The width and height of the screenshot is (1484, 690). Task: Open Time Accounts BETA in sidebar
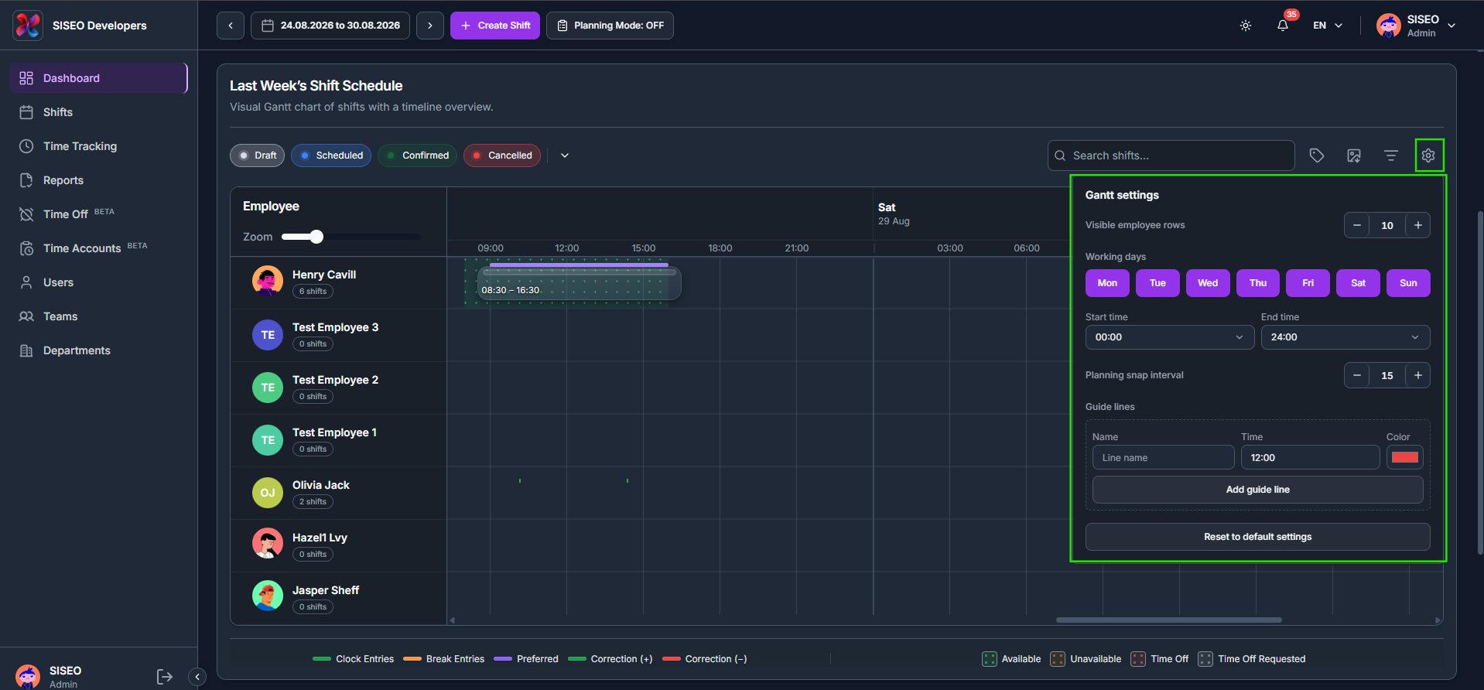click(x=98, y=248)
